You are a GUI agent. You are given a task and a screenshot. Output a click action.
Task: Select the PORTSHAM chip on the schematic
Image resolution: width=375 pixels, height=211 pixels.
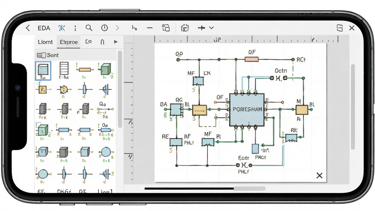[247, 110]
